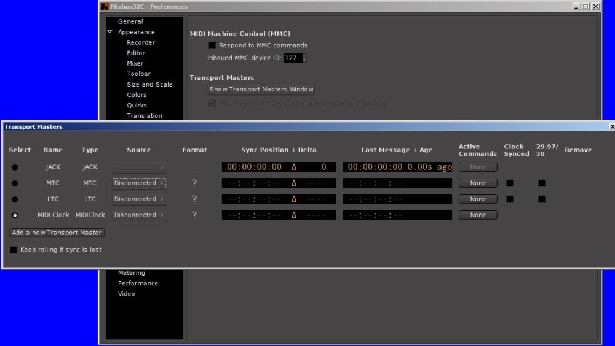Viewport: 615px width, 346px height.
Task: Toggle 29.97/30 checkbox for MTC row
Action: (542, 183)
